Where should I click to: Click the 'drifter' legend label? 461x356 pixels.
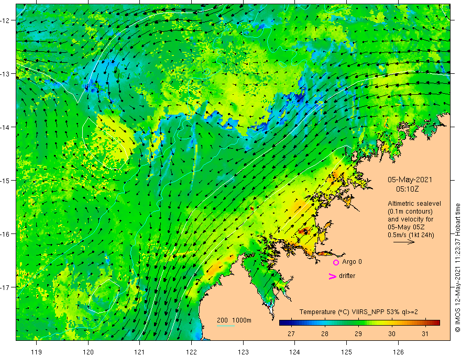click(347, 276)
